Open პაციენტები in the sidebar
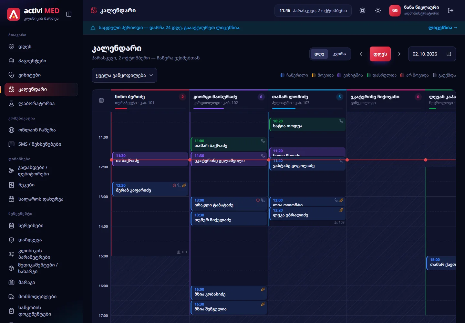 pyautogui.click(x=41, y=61)
